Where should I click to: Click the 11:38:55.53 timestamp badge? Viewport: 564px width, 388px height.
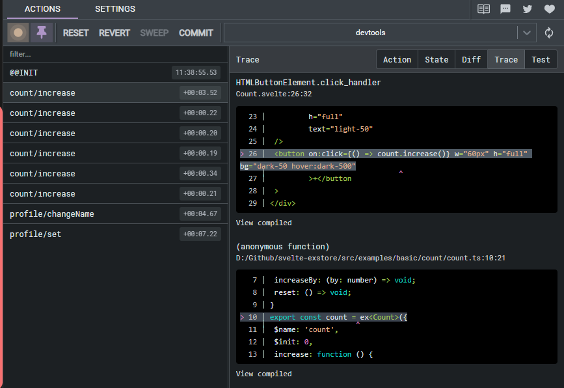point(196,72)
